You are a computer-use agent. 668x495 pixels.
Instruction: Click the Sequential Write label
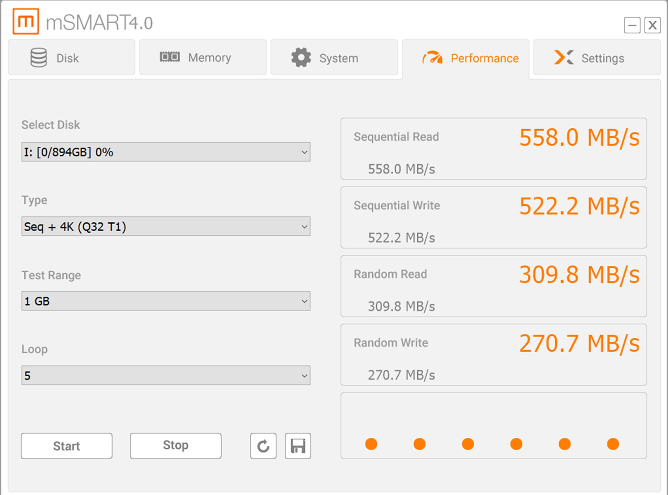tap(397, 205)
